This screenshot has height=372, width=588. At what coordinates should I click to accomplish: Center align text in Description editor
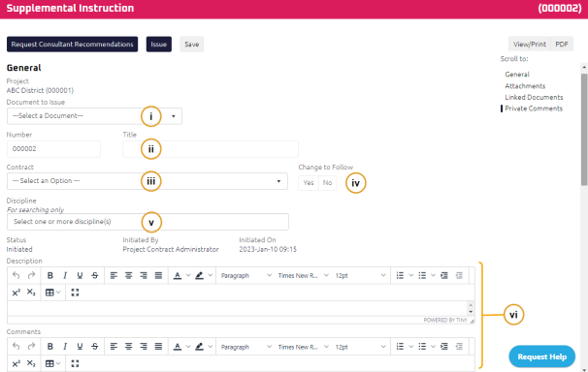pyautogui.click(x=129, y=275)
